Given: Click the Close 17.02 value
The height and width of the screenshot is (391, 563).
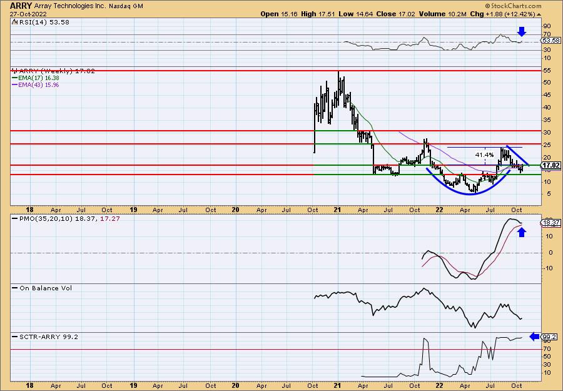Looking at the screenshot, I should [396, 14].
